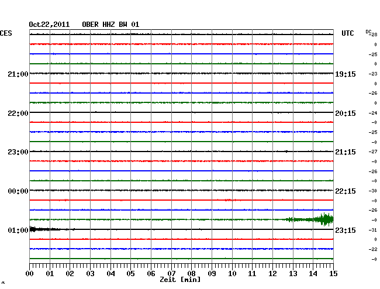Select the "21:00" local time label
Screen dimensions: 380x289
pyautogui.click(x=18, y=74)
